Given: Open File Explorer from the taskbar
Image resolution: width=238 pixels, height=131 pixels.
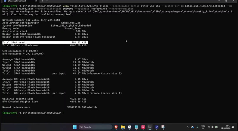Looking at the screenshot, I should pos(123,127).
